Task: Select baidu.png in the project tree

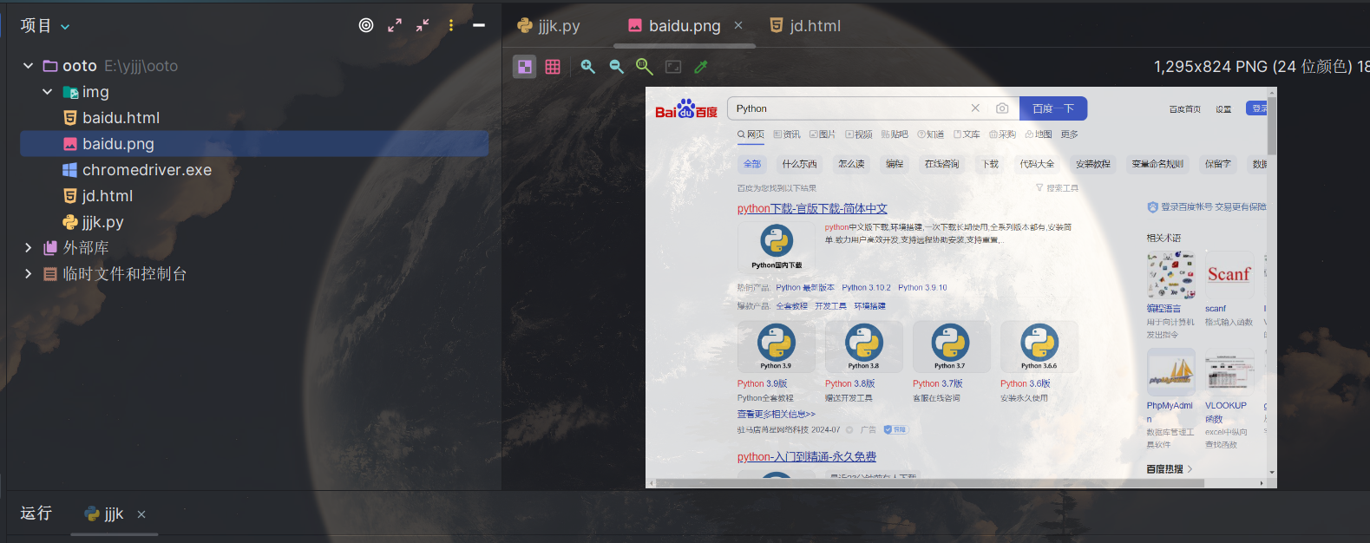Action: coord(254,144)
